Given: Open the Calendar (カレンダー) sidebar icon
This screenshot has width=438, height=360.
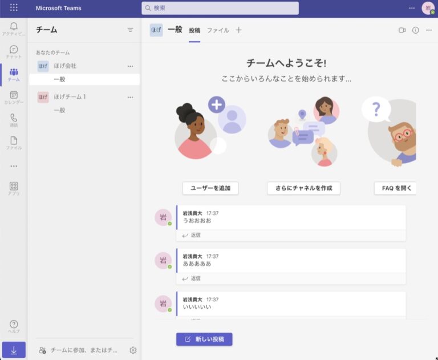Looking at the screenshot, I should 14,98.
